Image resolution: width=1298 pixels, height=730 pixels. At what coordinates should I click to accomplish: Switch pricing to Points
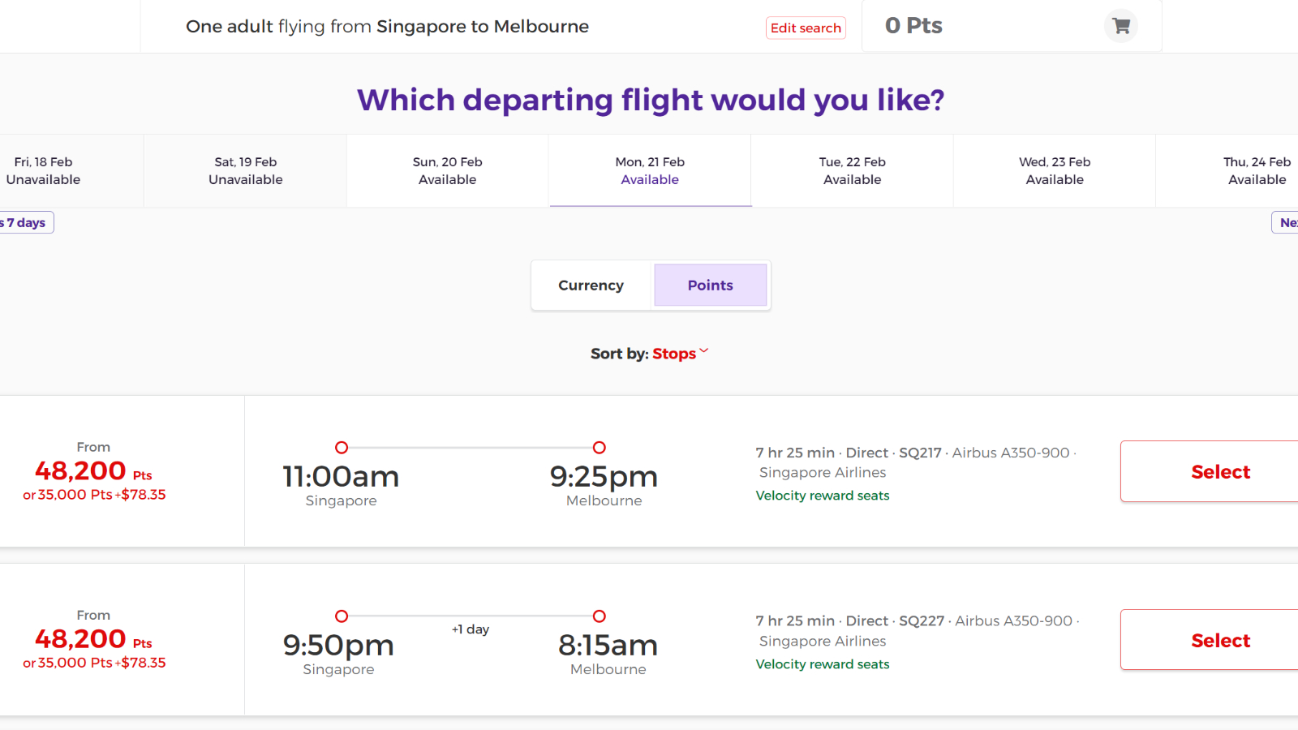pyautogui.click(x=711, y=286)
